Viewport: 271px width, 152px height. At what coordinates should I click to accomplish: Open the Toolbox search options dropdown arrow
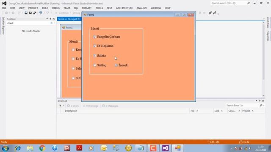pyautogui.click(x=55, y=23)
